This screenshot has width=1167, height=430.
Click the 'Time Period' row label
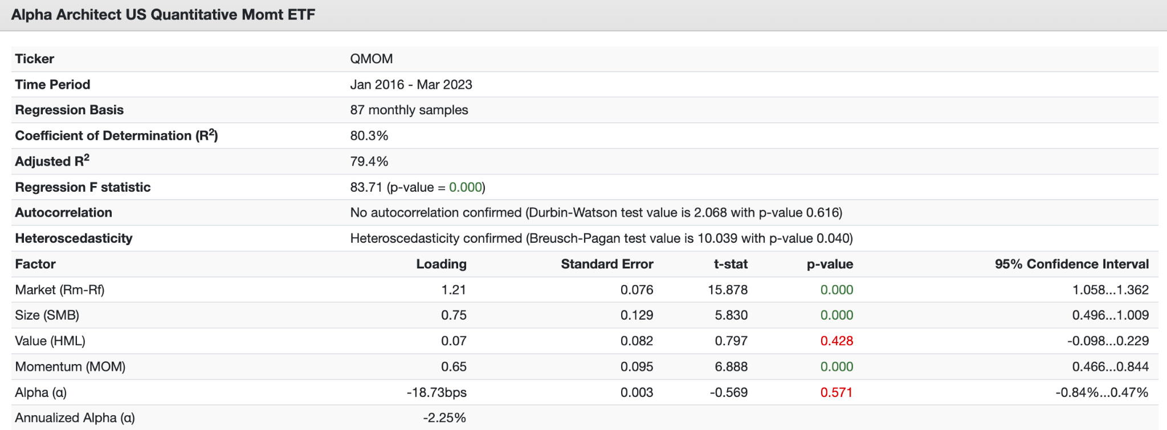tap(52, 84)
